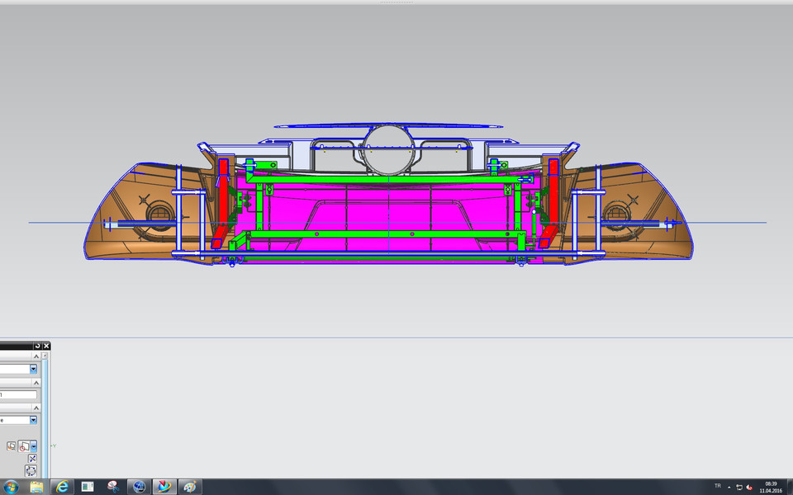
Task: Click the clock showing 08:39
Action: [x=771, y=483]
